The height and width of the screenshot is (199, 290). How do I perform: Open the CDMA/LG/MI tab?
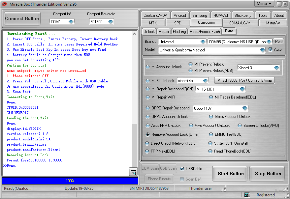(240, 23)
